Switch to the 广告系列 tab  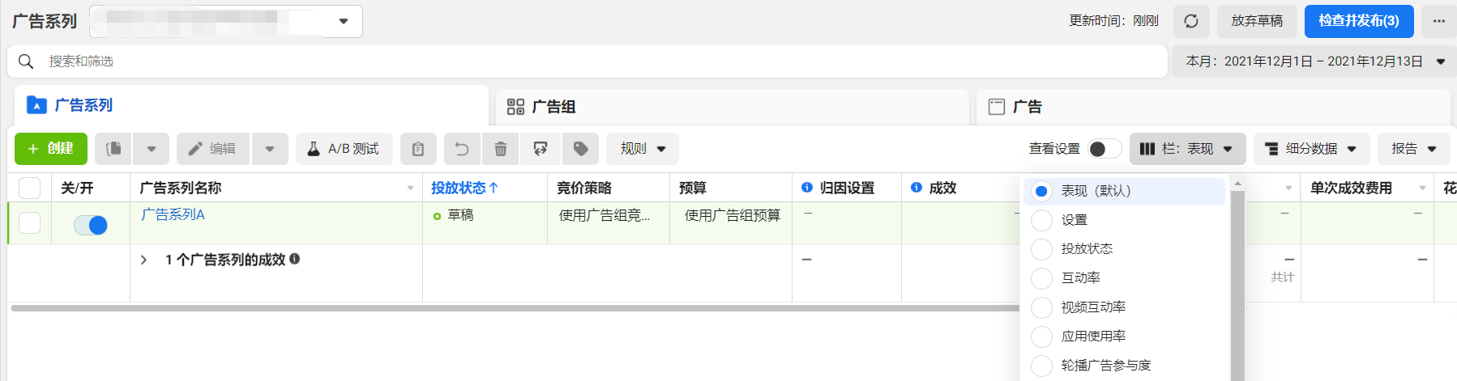coord(251,105)
